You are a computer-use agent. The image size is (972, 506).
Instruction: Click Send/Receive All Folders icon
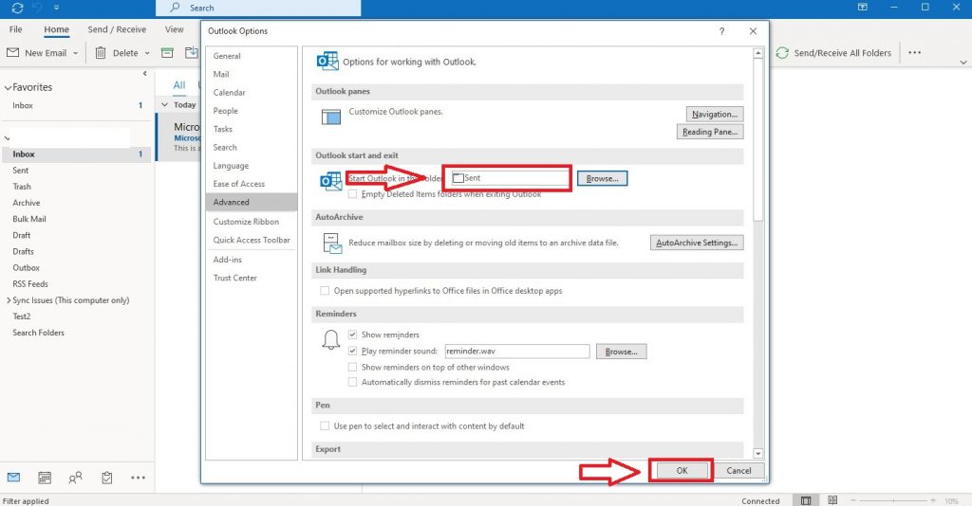click(x=782, y=52)
